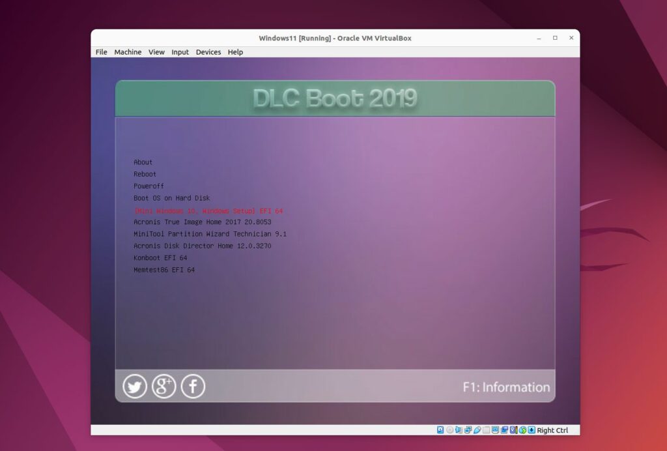Select Konboot EFI 64 entry
The height and width of the screenshot is (451, 667).
coord(159,257)
